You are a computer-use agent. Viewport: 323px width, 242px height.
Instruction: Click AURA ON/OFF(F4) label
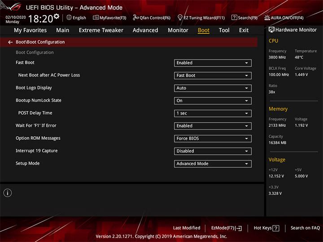[287, 18]
